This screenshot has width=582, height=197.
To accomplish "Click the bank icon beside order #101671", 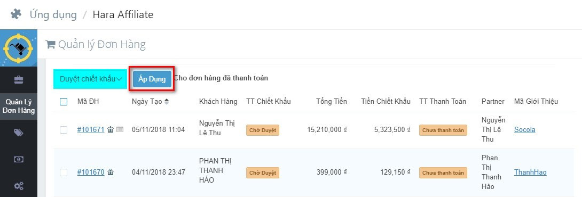I will [110, 129].
